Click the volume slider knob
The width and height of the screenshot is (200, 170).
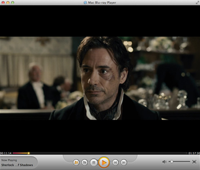click(x=171, y=161)
